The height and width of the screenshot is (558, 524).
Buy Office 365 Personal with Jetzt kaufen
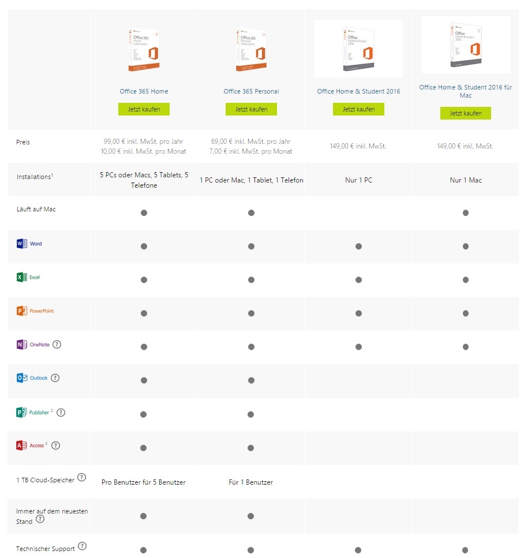[x=252, y=109]
